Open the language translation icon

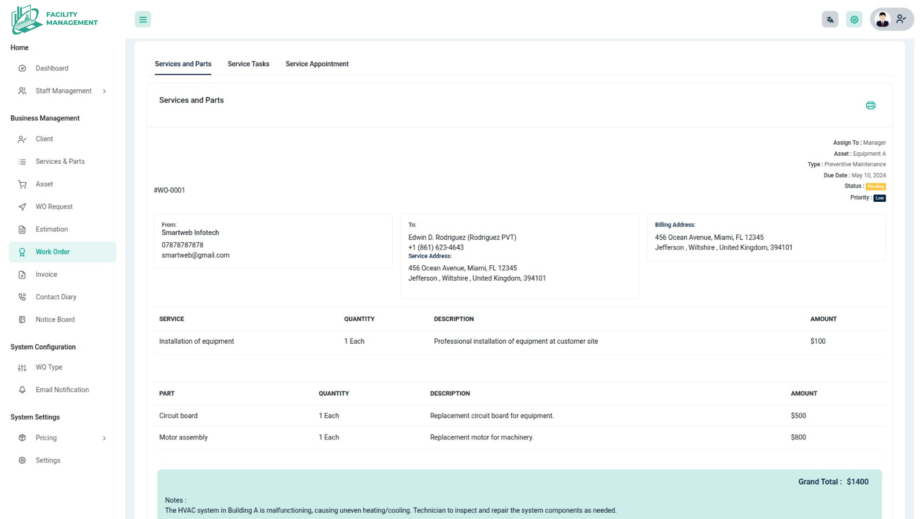point(830,20)
